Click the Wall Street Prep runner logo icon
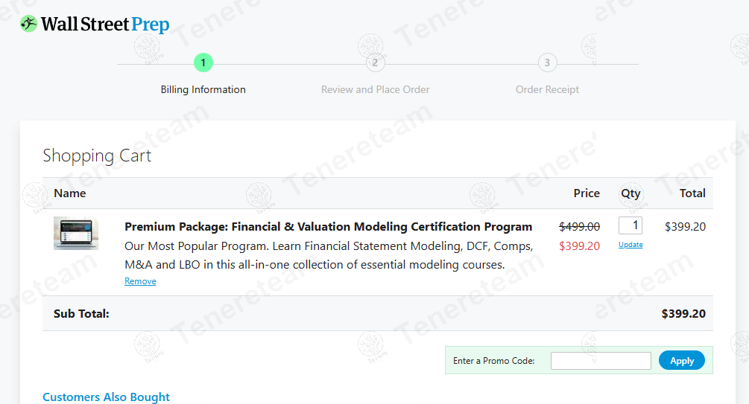Image resolution: width=749 pixels, height=404 pixels. pos(28,24)
